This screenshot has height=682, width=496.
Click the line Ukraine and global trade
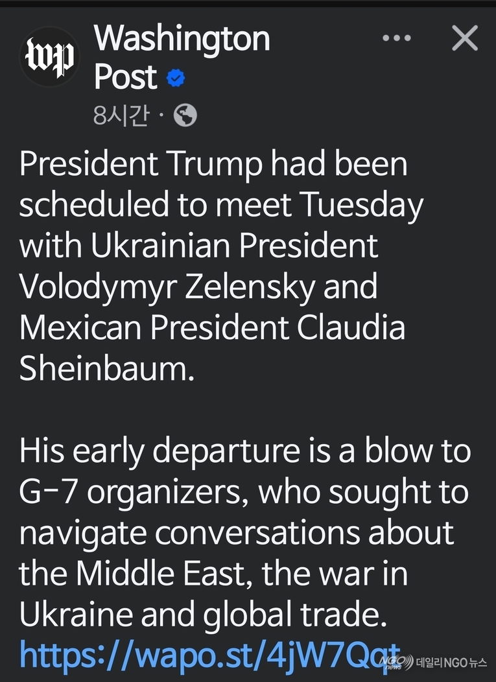(x=203, y=614)
